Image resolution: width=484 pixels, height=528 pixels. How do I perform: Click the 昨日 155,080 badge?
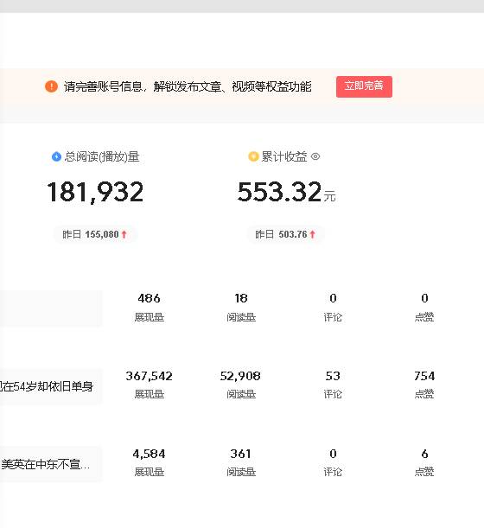(x=95, y=234)
